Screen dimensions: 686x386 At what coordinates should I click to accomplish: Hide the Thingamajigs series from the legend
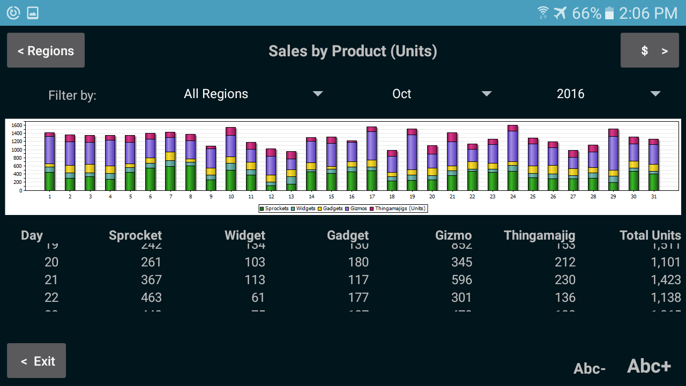(371, 209)
